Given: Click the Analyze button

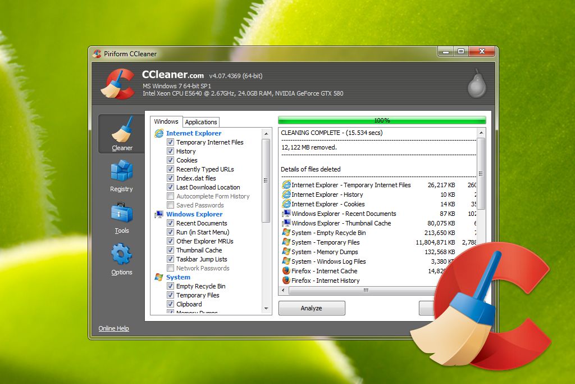Looking at the screenshot, I should click(x=311, y=308).
